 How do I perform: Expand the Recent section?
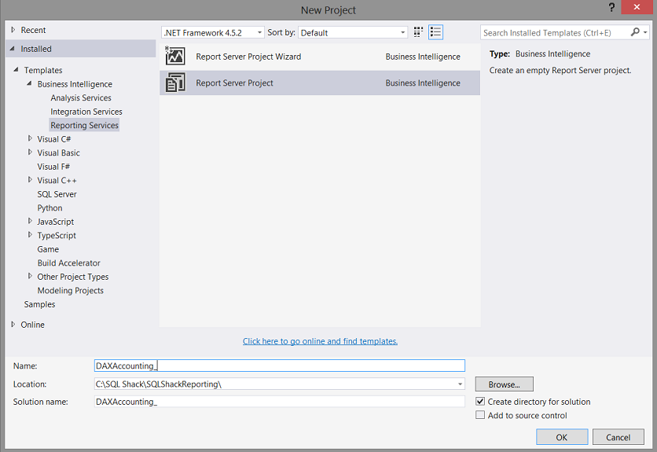[13, 30]
